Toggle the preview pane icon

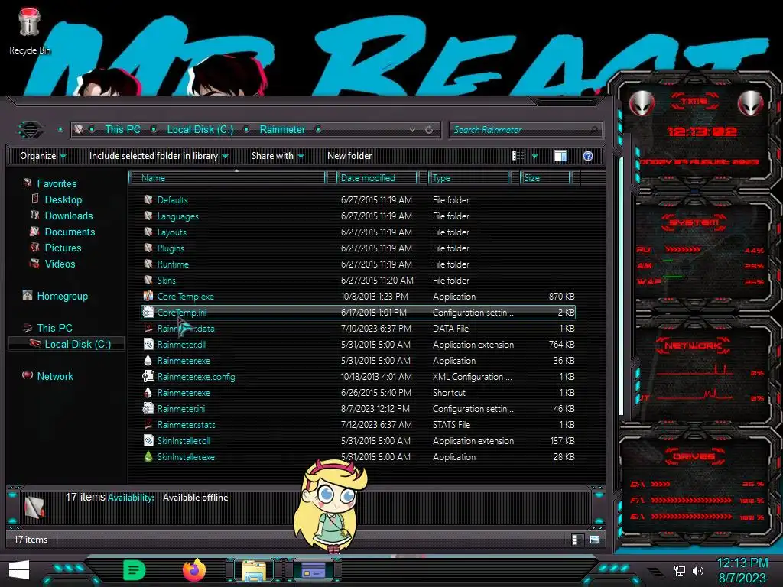click(560, 156)
